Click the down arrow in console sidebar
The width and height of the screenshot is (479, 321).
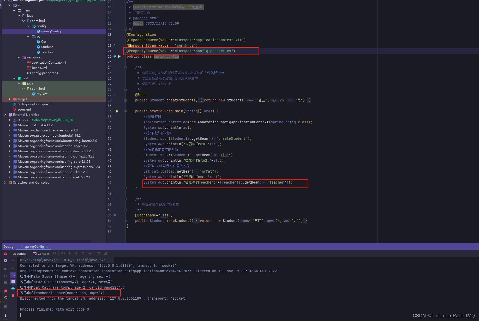tap(13, 268)
